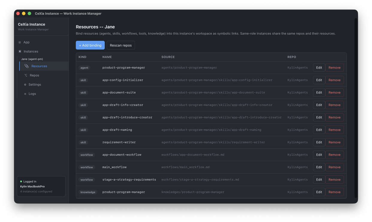Click the Logs list icon
372x222 pixels.
25,94
